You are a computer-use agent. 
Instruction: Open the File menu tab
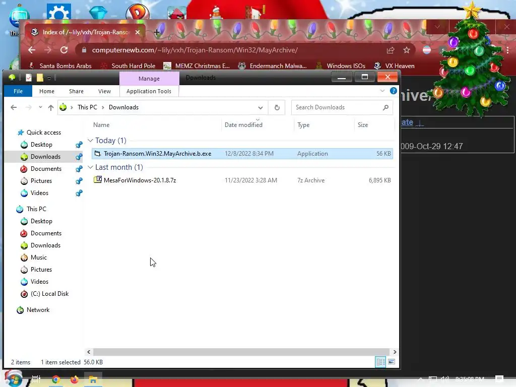pyautogui.click(x=18, y=91)
